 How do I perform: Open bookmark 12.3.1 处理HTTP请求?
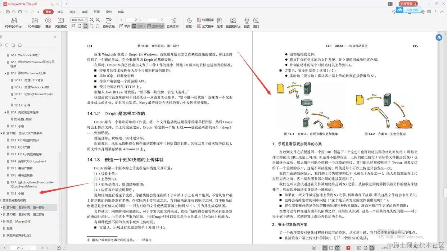pos(29,80)
